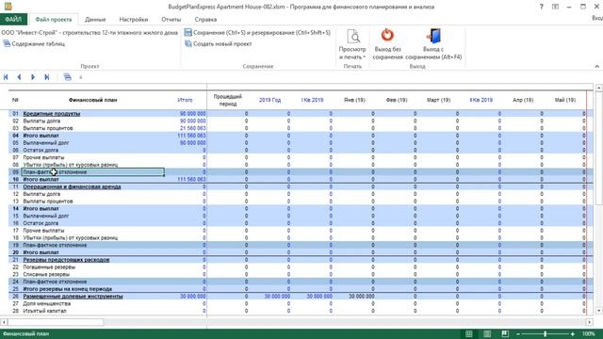
Task: Click Резервы предстоящих расходов heading
Action: (x=66, y=260)
